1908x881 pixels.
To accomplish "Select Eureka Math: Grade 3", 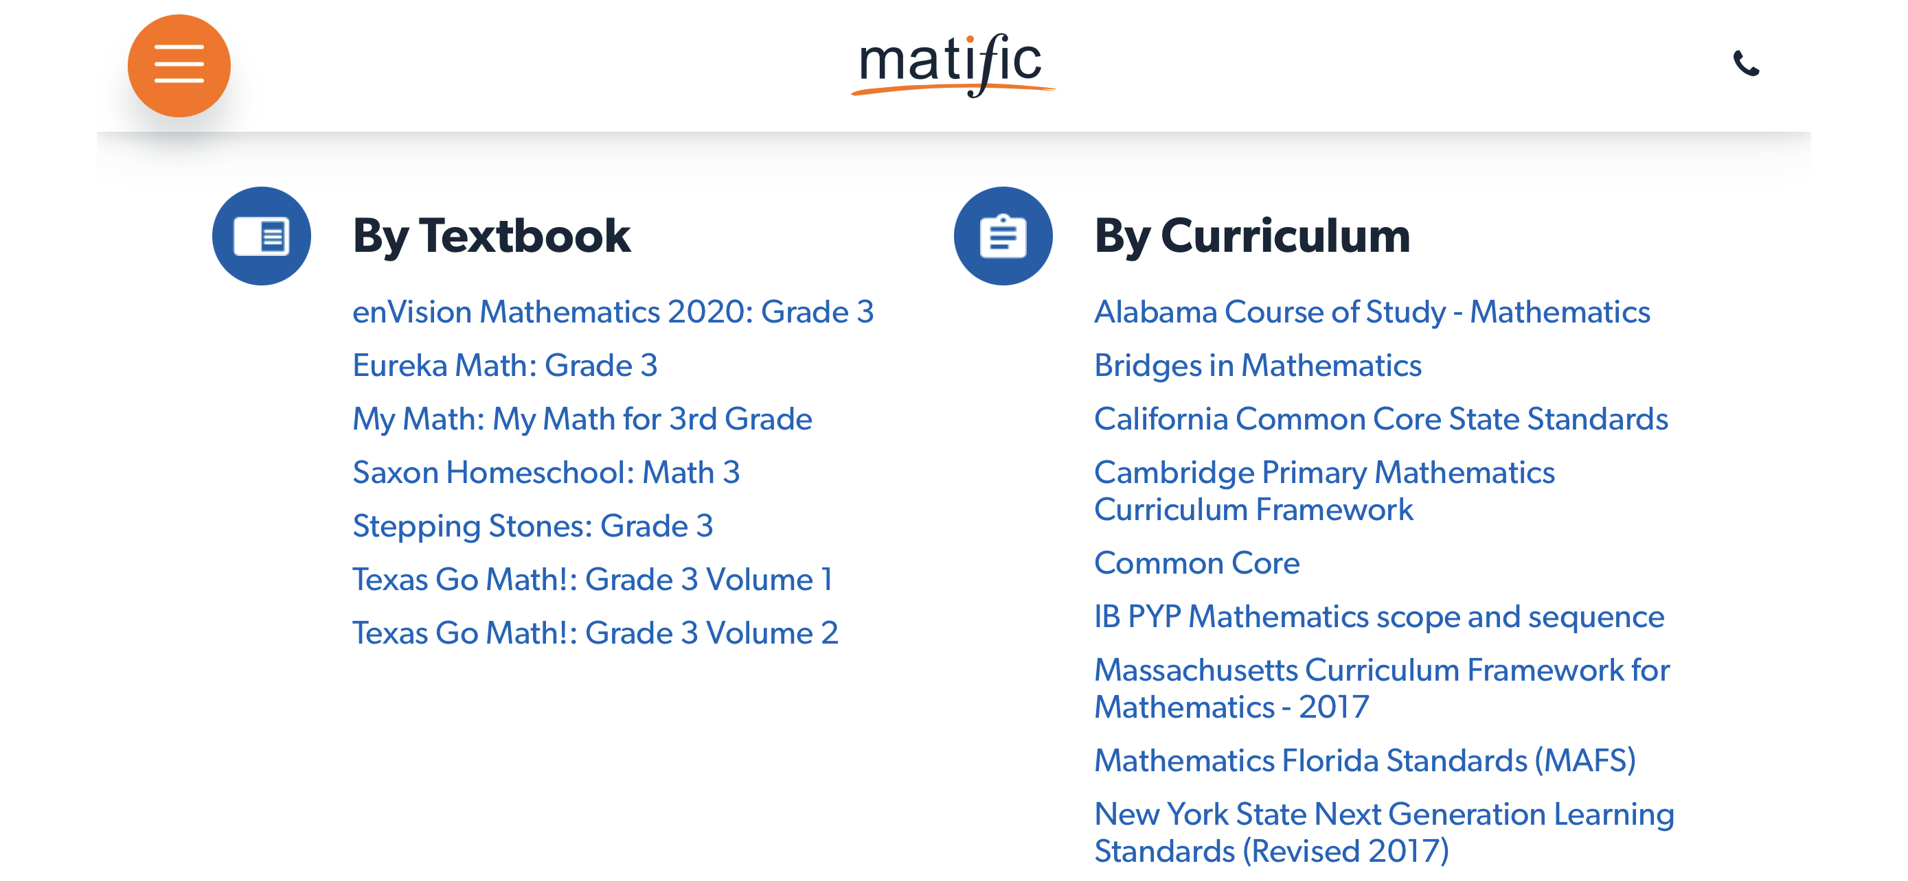I will 506,364.
